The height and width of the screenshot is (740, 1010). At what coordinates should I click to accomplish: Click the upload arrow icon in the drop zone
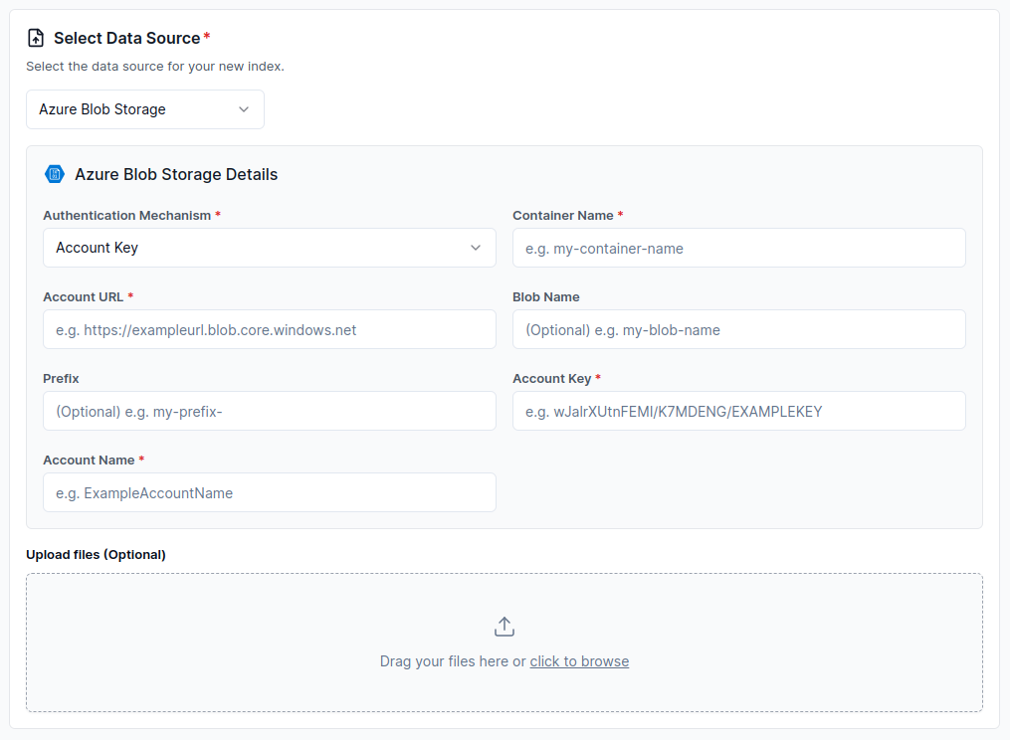[505, 627]
